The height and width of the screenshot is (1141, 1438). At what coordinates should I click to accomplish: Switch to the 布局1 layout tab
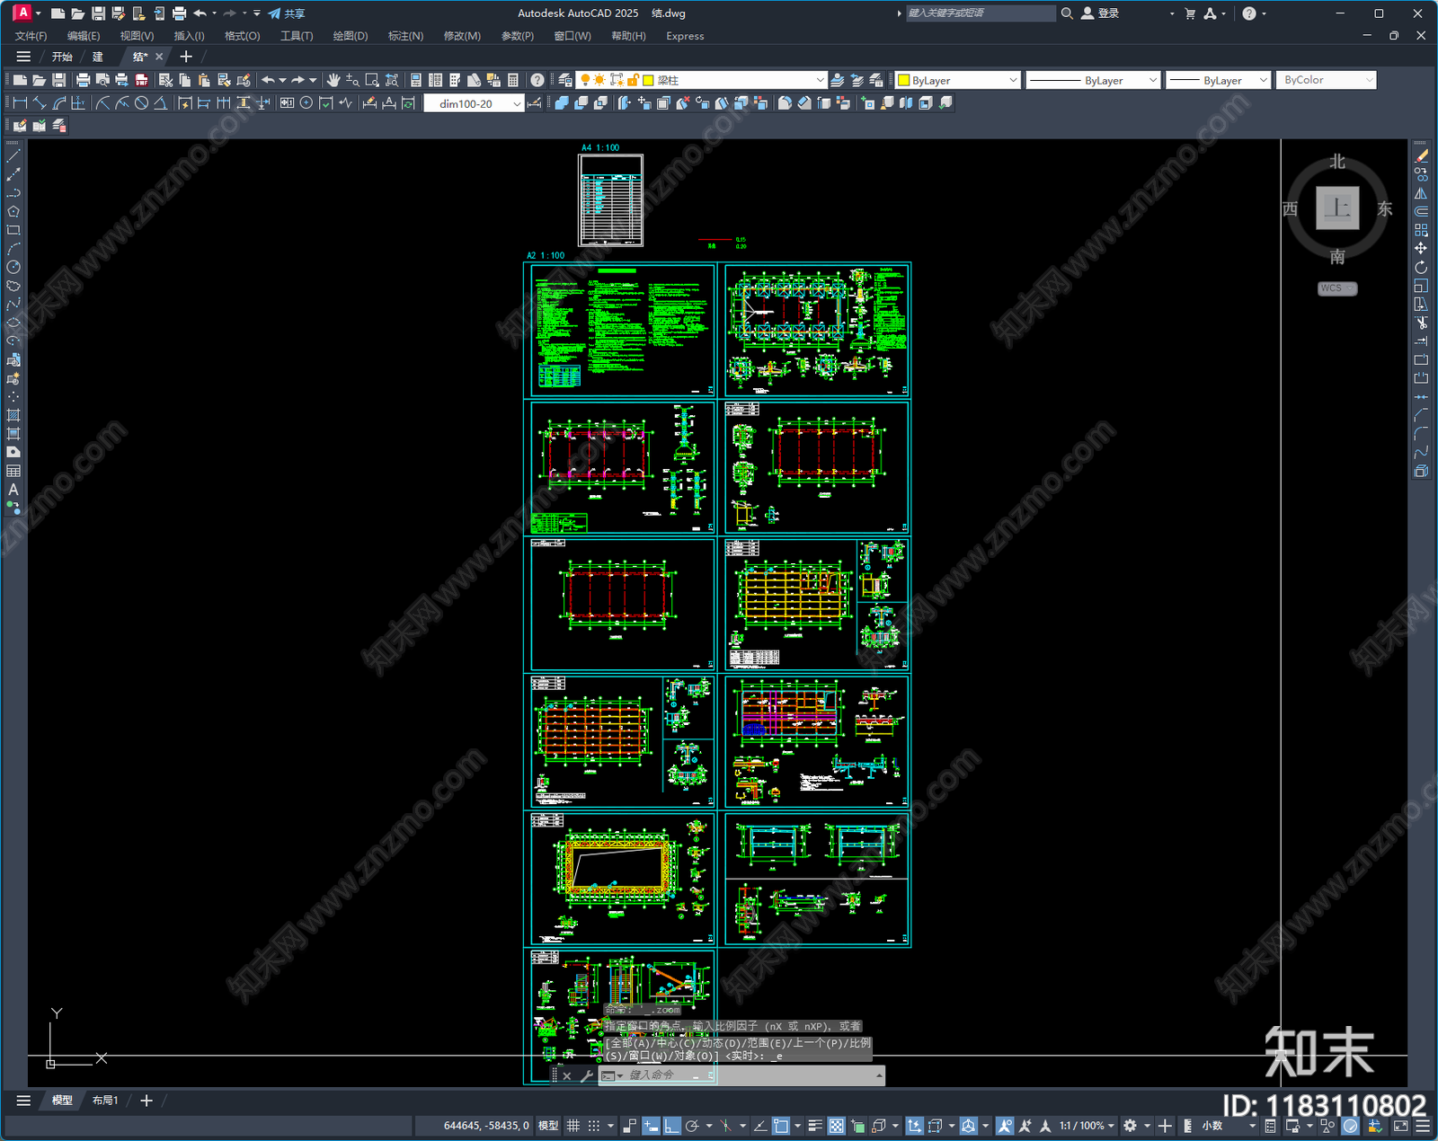[105, 1100]
